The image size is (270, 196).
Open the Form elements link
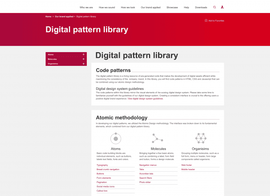103,178
